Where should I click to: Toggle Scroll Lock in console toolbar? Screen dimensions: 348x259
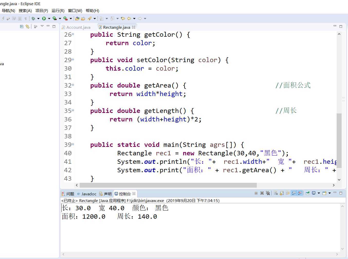coord(282,193)
